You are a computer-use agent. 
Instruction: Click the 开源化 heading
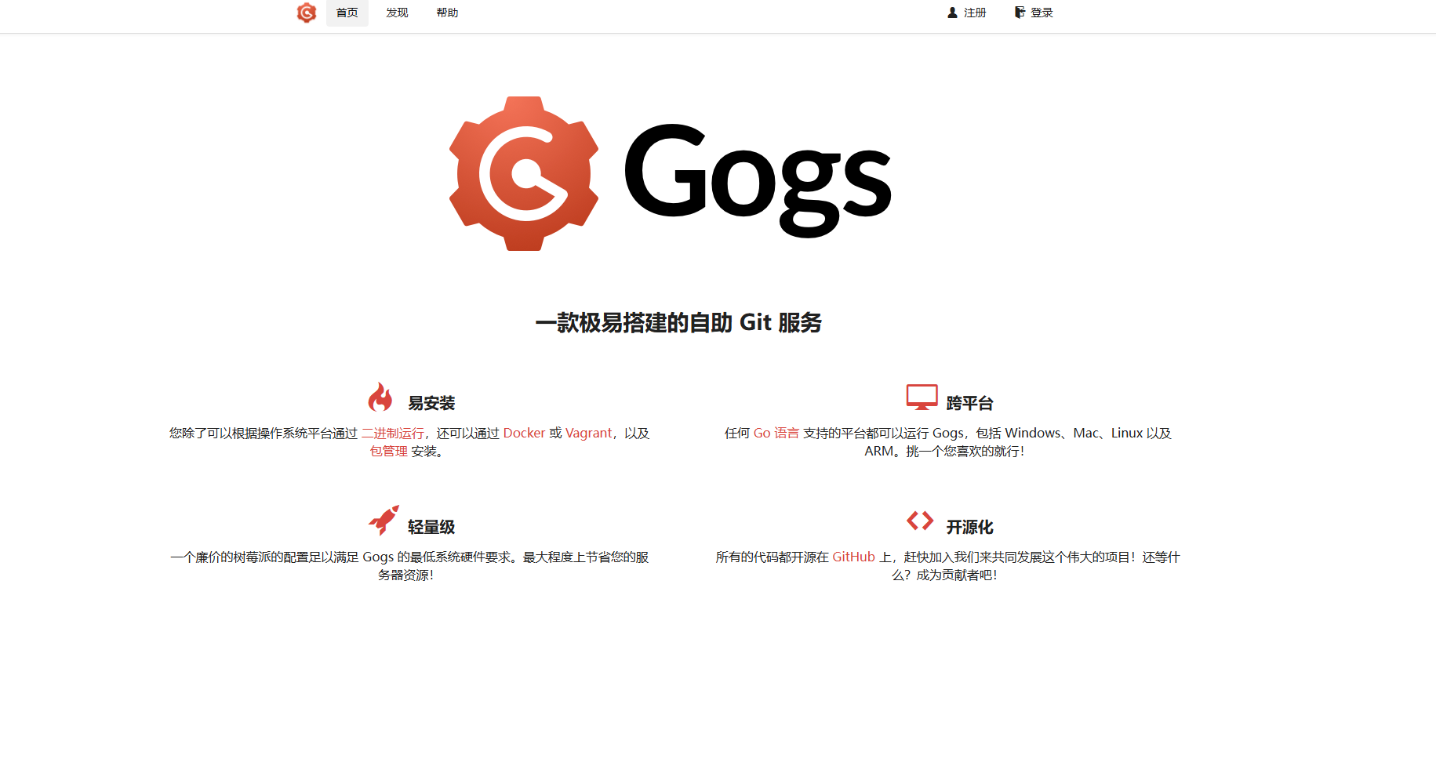coord(969,527)
